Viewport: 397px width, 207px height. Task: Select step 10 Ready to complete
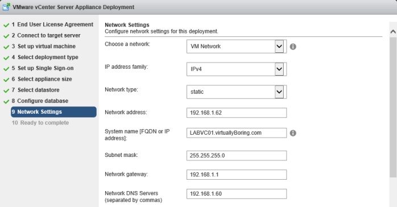click(40, 123)
